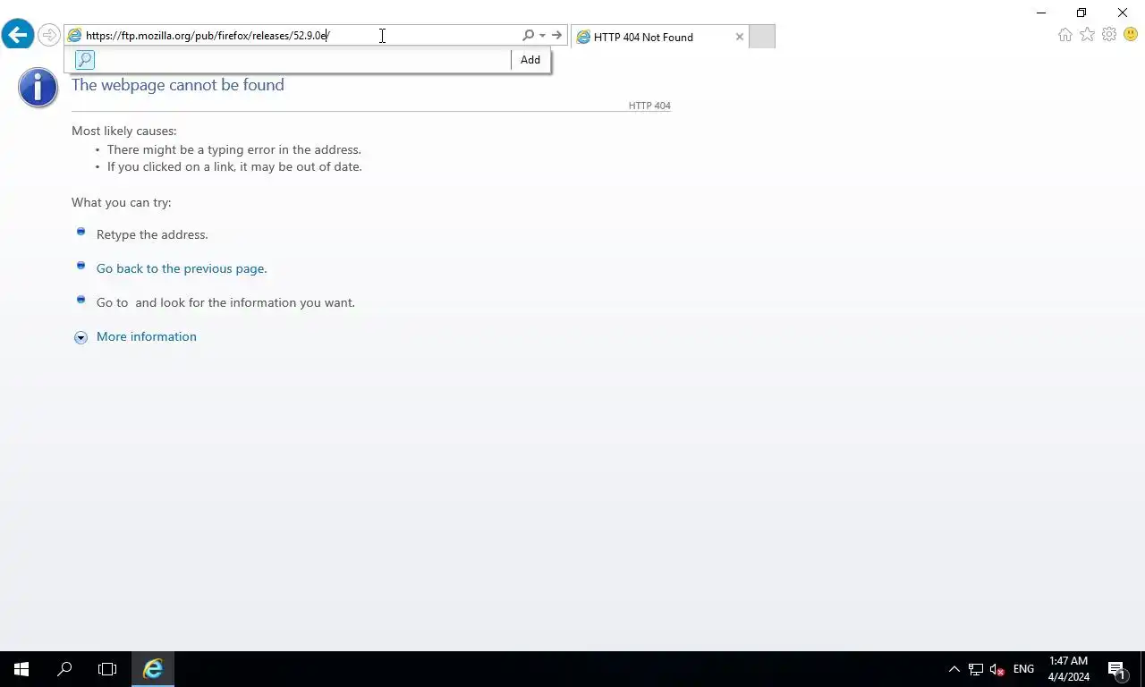This screenshot has width=1145, height=687.
Task: Open clock showing 1:47 AM
Action: pos(1068,669)
